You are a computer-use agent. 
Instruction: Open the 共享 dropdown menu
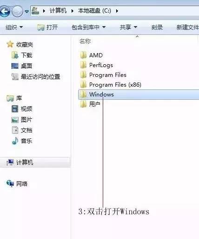[x=128, y=27]
